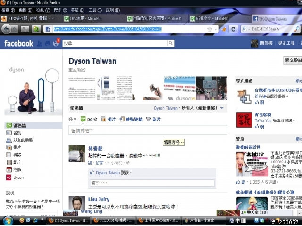Click 背包客棧 red logo thumbnail
This screenshot has height=226, width=302.
[244, 120]
